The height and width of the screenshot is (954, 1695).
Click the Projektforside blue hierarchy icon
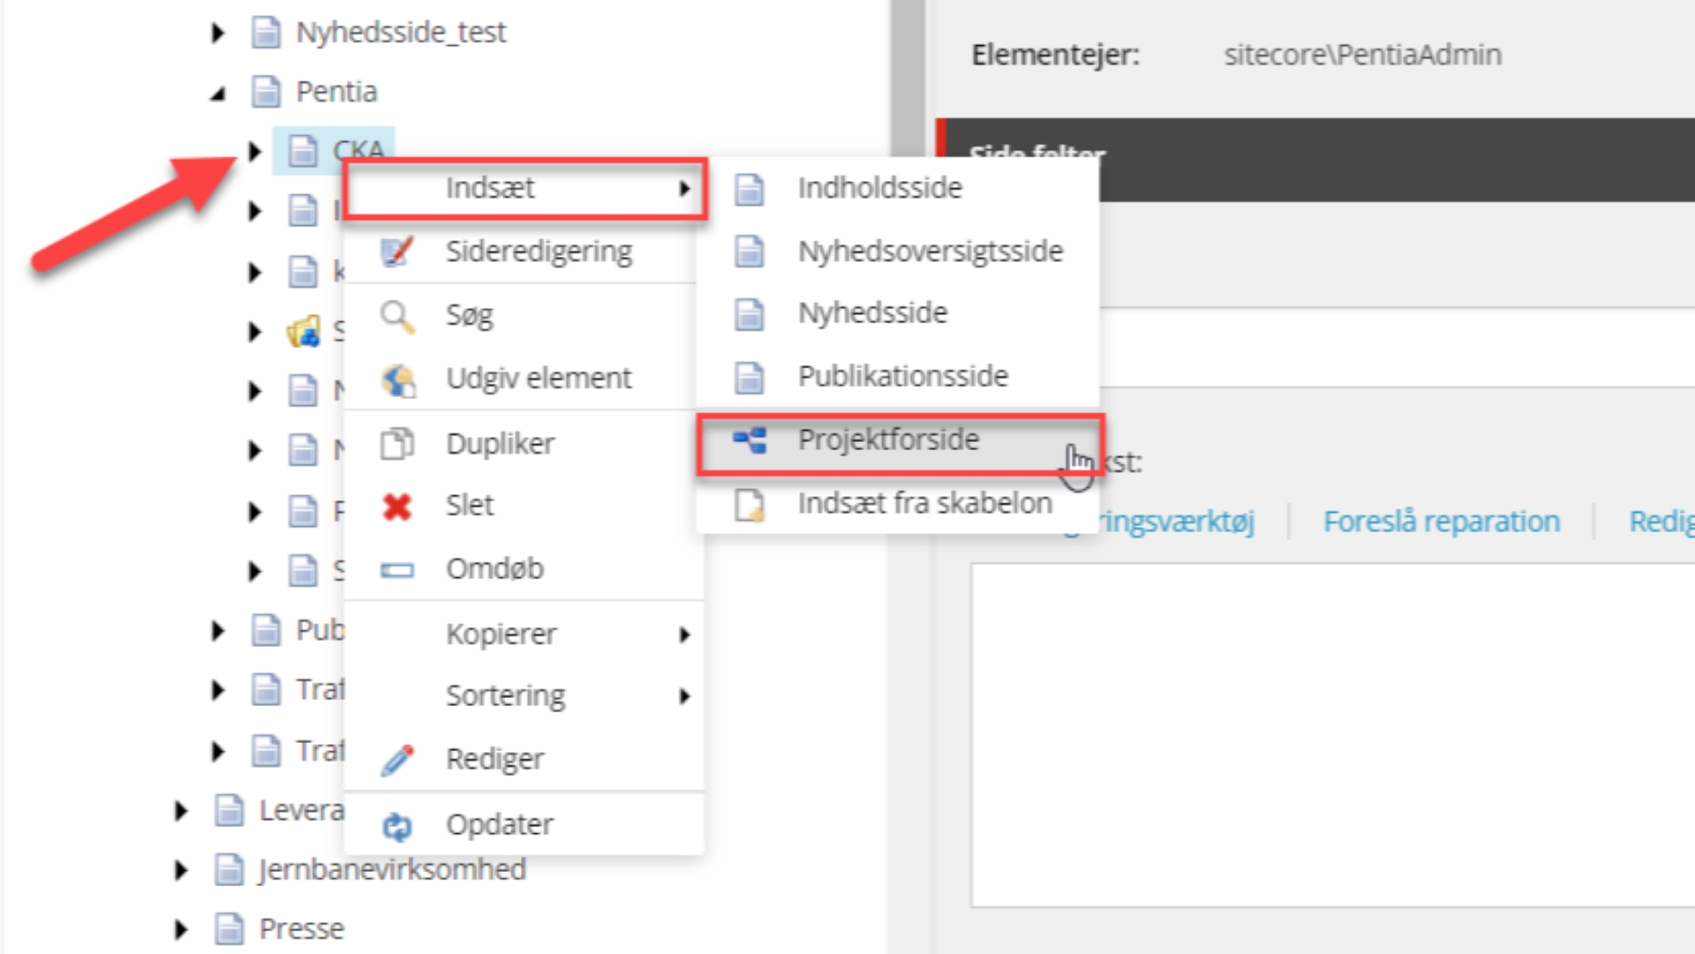(750, 439)
